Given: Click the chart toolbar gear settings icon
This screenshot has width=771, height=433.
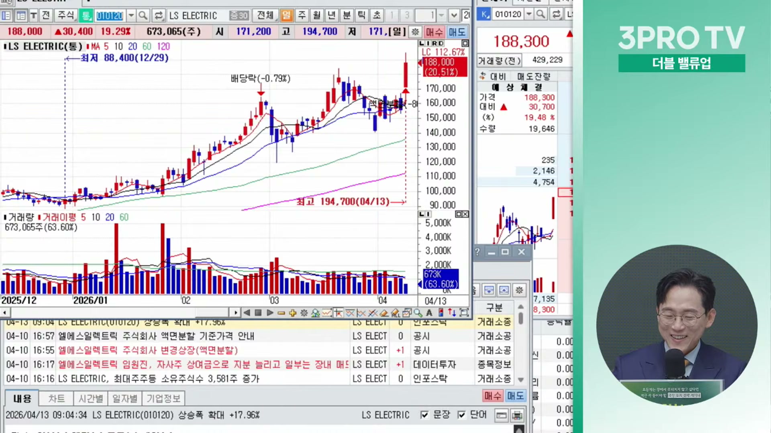Looking at the screenshot, I should [304, 313].
